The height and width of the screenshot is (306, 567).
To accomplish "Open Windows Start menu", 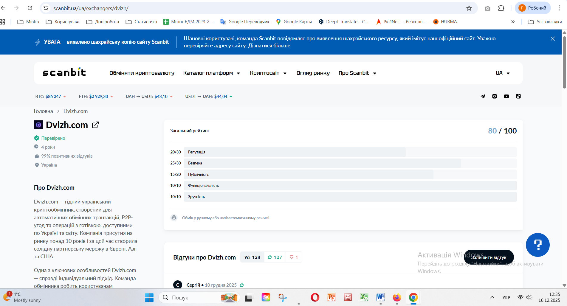I will 149,297.
